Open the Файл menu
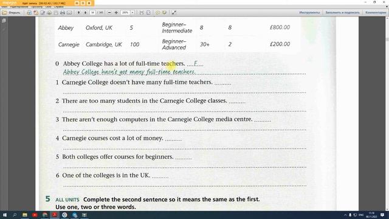 [x=4, y=7]
